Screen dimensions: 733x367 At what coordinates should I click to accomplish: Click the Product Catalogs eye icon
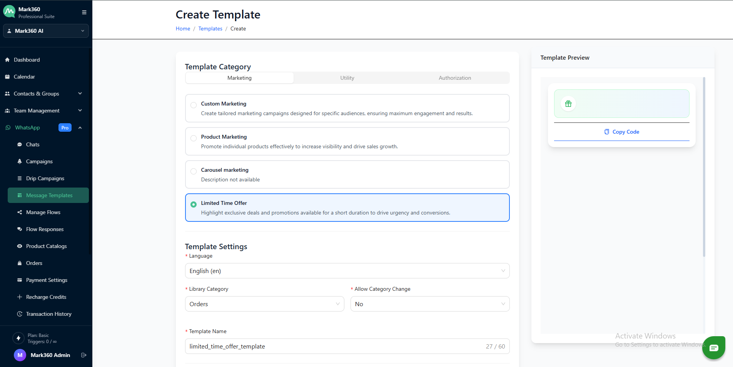point(20,246)
